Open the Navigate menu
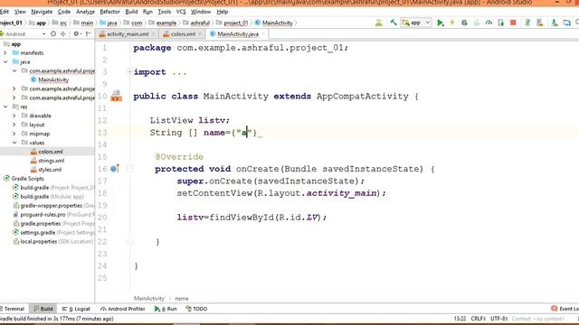Screen dimensions: 579x325 pos(42,12)
